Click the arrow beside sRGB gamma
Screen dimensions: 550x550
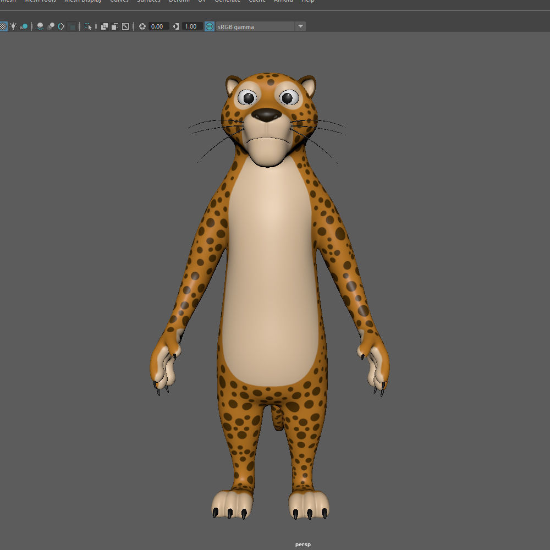[x=300, y=26]
